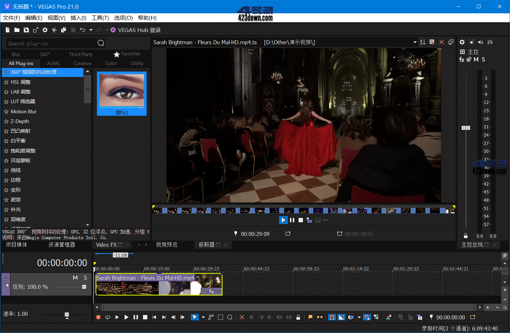Image resolution: width=510 pixels, height=333 pixels.
Task: Open the editing tool dropdown arrow beside arrow tool
Action: coord(203,317)
